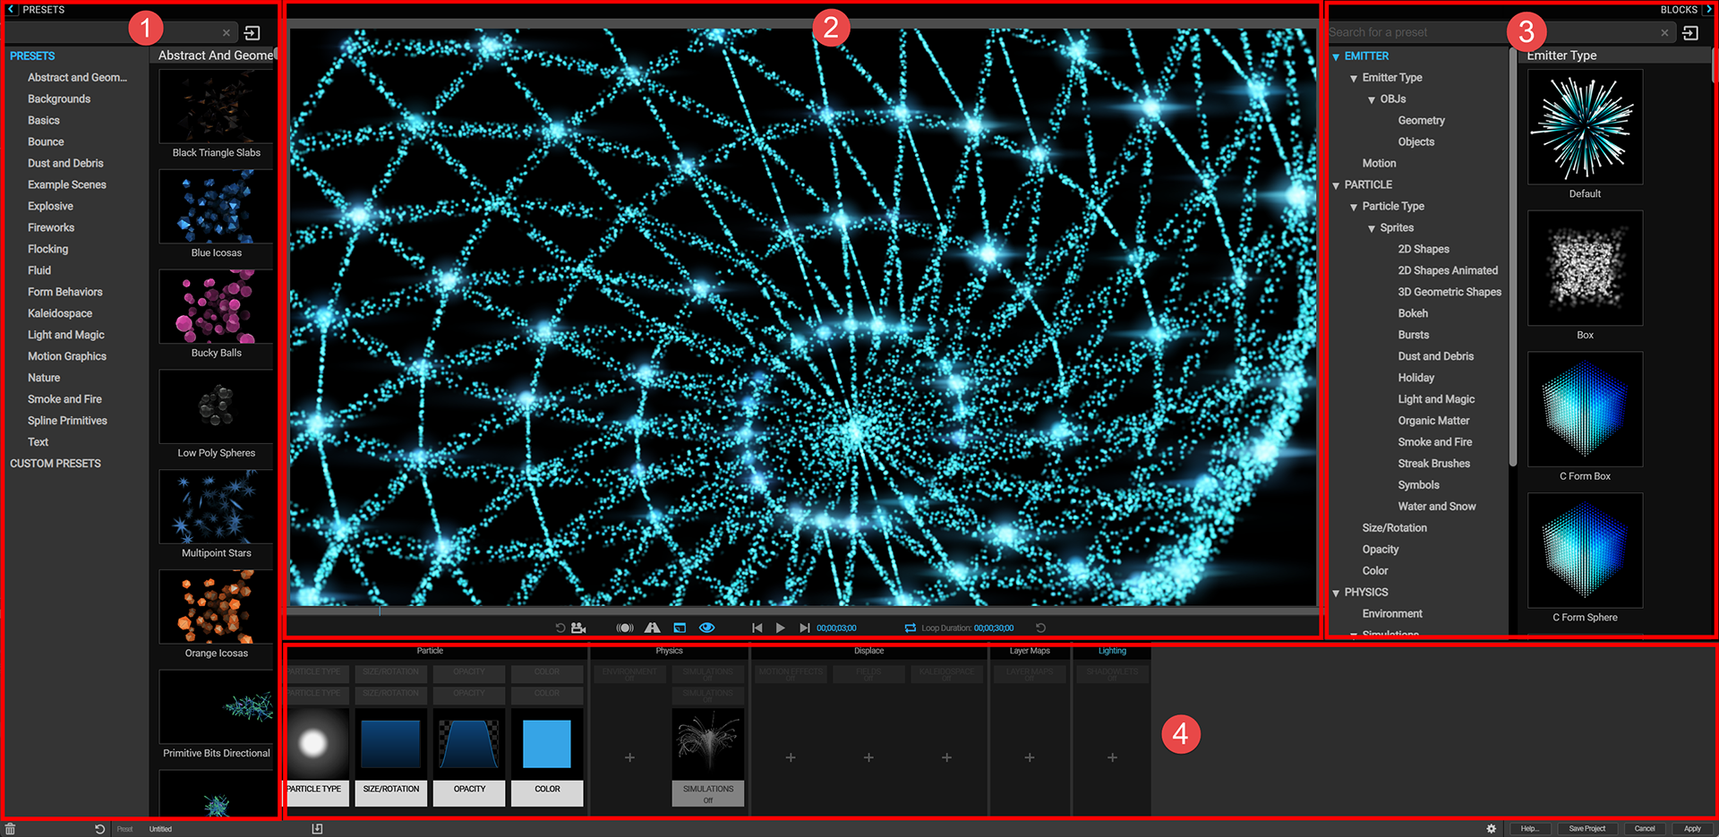
Task: Reset the preview camera with the rotate arrow
Action: tap(560, 628)
